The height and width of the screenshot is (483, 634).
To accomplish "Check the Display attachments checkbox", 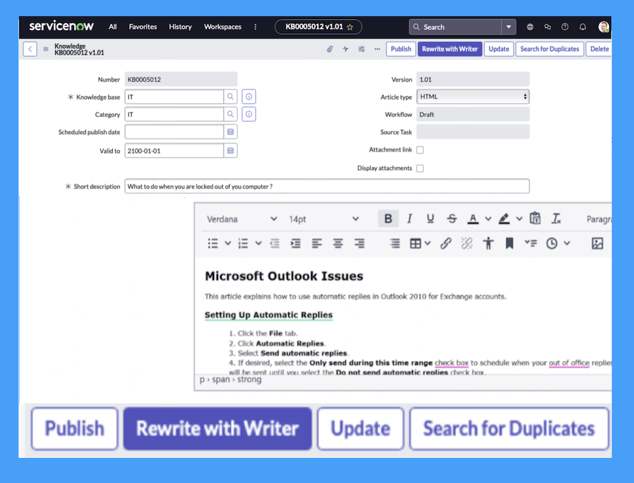I will point(420,168).
